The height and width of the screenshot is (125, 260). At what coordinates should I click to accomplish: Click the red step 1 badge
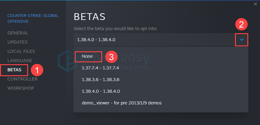pos(37,70)
